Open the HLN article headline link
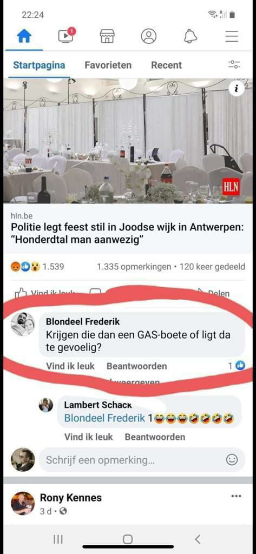The height and width of the screenshot is (554, 256). (x=127, y=233)
